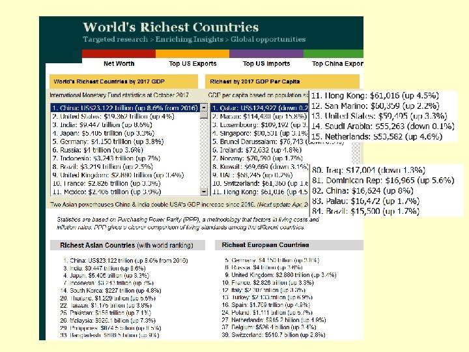
Task: Click Netherlands $915.2 billion entry
Action: pos(274,319)
